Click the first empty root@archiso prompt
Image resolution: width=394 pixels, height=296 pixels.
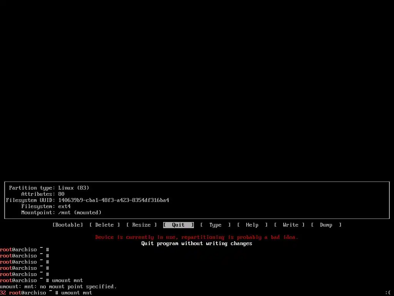25,249
